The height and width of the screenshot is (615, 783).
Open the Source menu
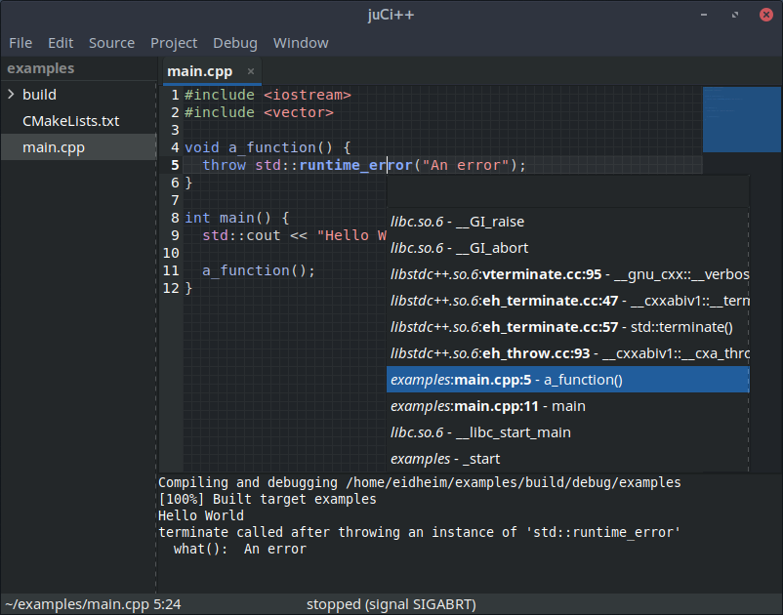tap(111, 43)
